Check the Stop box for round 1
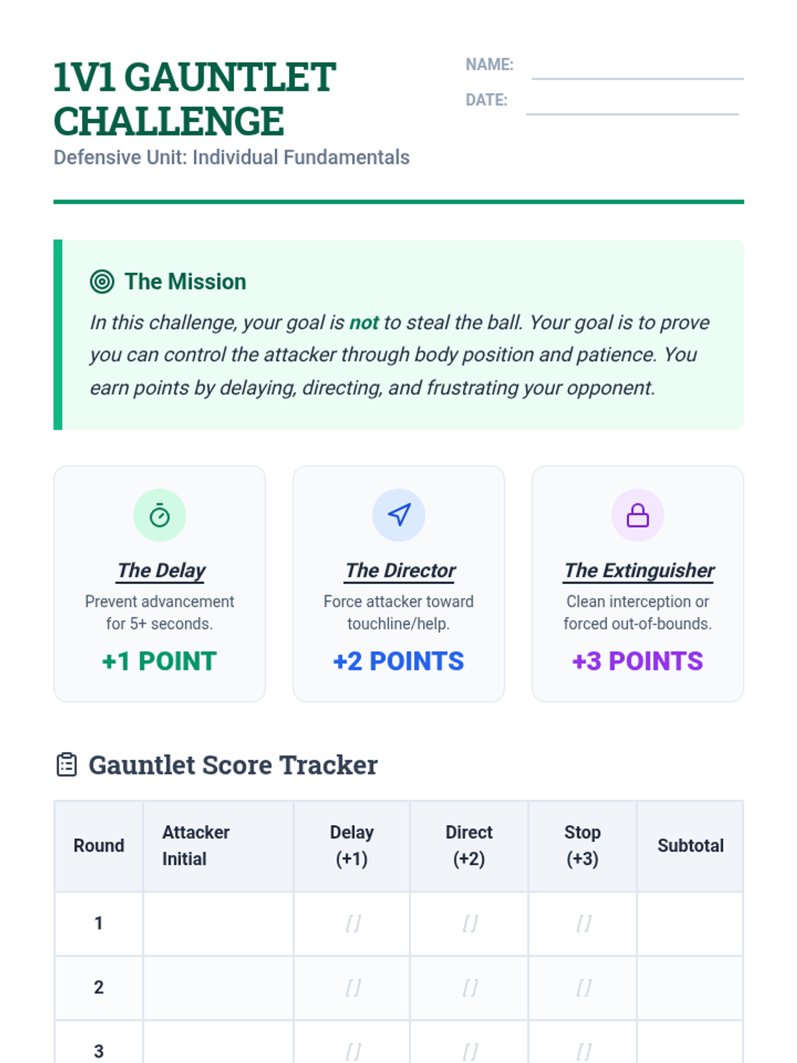Image resolution: width=797 pixels, height=1063 pixels. coord(583,923)
